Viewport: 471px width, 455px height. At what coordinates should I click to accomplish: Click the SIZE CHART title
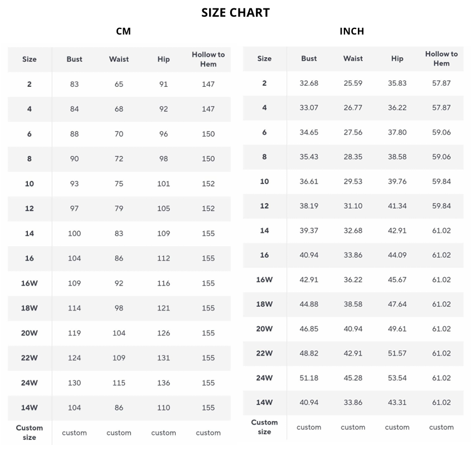coord(235,12)
